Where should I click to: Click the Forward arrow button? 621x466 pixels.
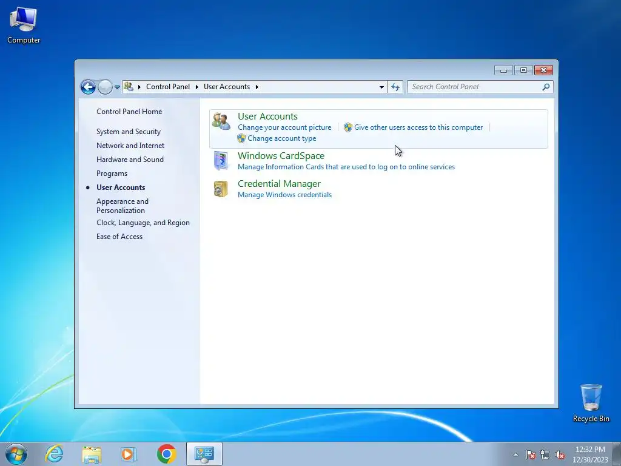105,87
